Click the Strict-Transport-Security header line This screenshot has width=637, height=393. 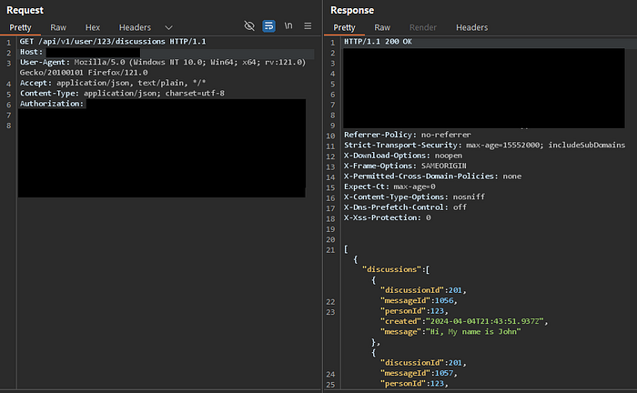(x=485, y=145)
